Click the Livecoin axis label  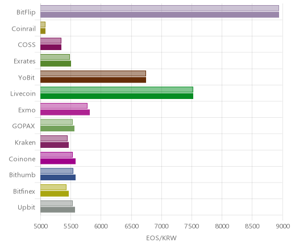pyautogui.click(x=23, y=93)
